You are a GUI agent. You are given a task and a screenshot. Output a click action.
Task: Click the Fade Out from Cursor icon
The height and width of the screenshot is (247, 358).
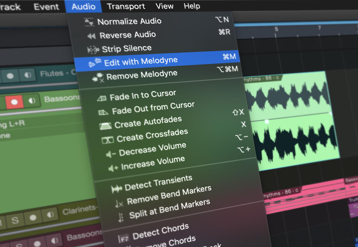point(103,112)
